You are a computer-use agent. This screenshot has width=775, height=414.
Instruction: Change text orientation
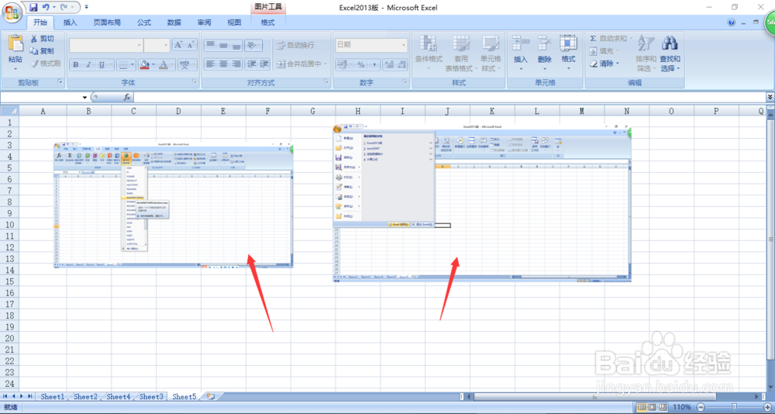click(x=253, y=45)
